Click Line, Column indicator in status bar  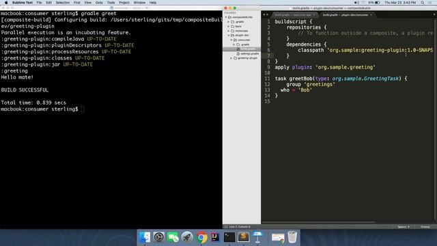(240, 227)
